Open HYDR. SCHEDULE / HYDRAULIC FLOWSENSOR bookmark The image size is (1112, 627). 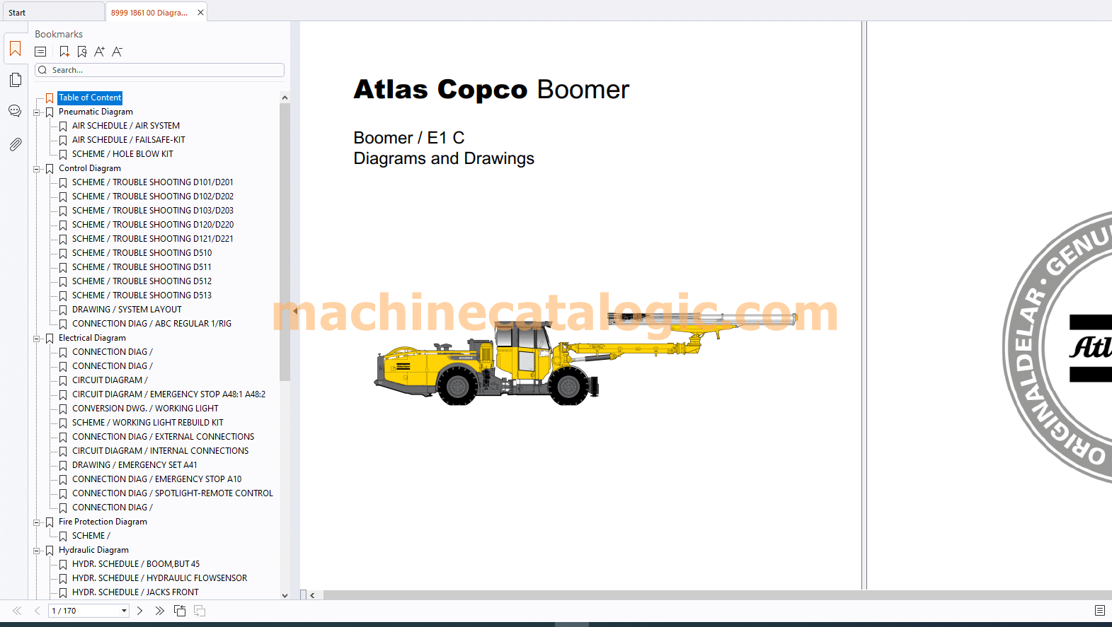pos(159,578)
